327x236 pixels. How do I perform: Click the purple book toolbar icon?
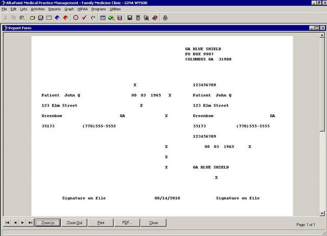(x=154, y=17)
